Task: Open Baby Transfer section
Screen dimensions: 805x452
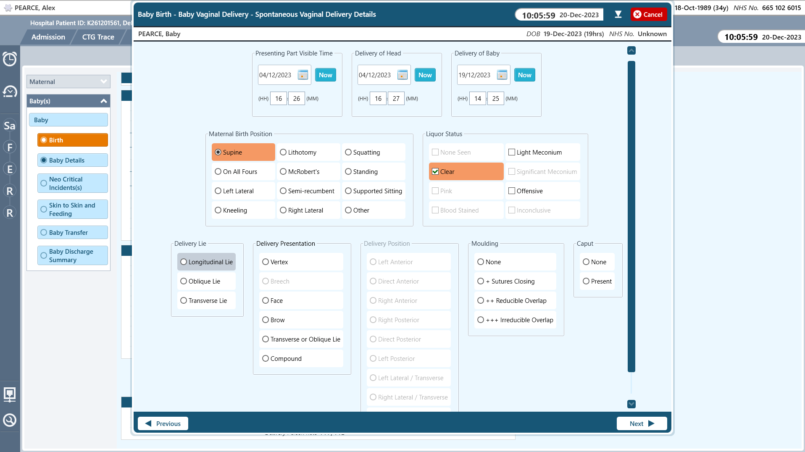Action: pyautogui.click(x=72, y=232)
